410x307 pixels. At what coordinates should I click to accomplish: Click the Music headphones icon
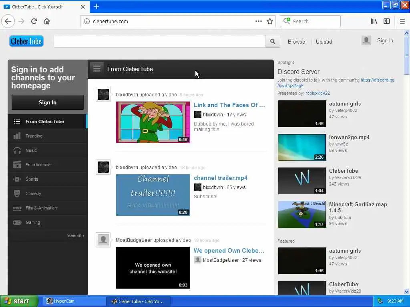(17, 150)
